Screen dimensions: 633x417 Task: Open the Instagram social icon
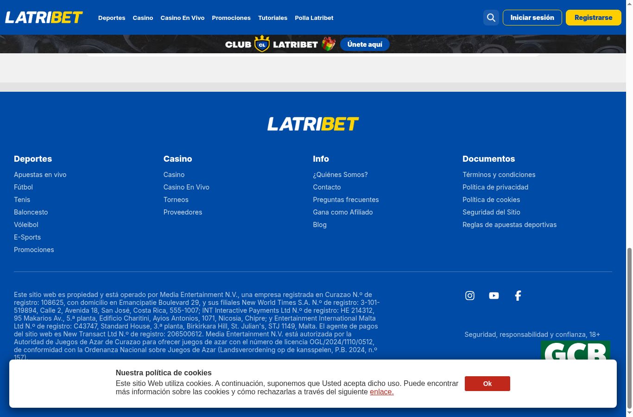470,296
